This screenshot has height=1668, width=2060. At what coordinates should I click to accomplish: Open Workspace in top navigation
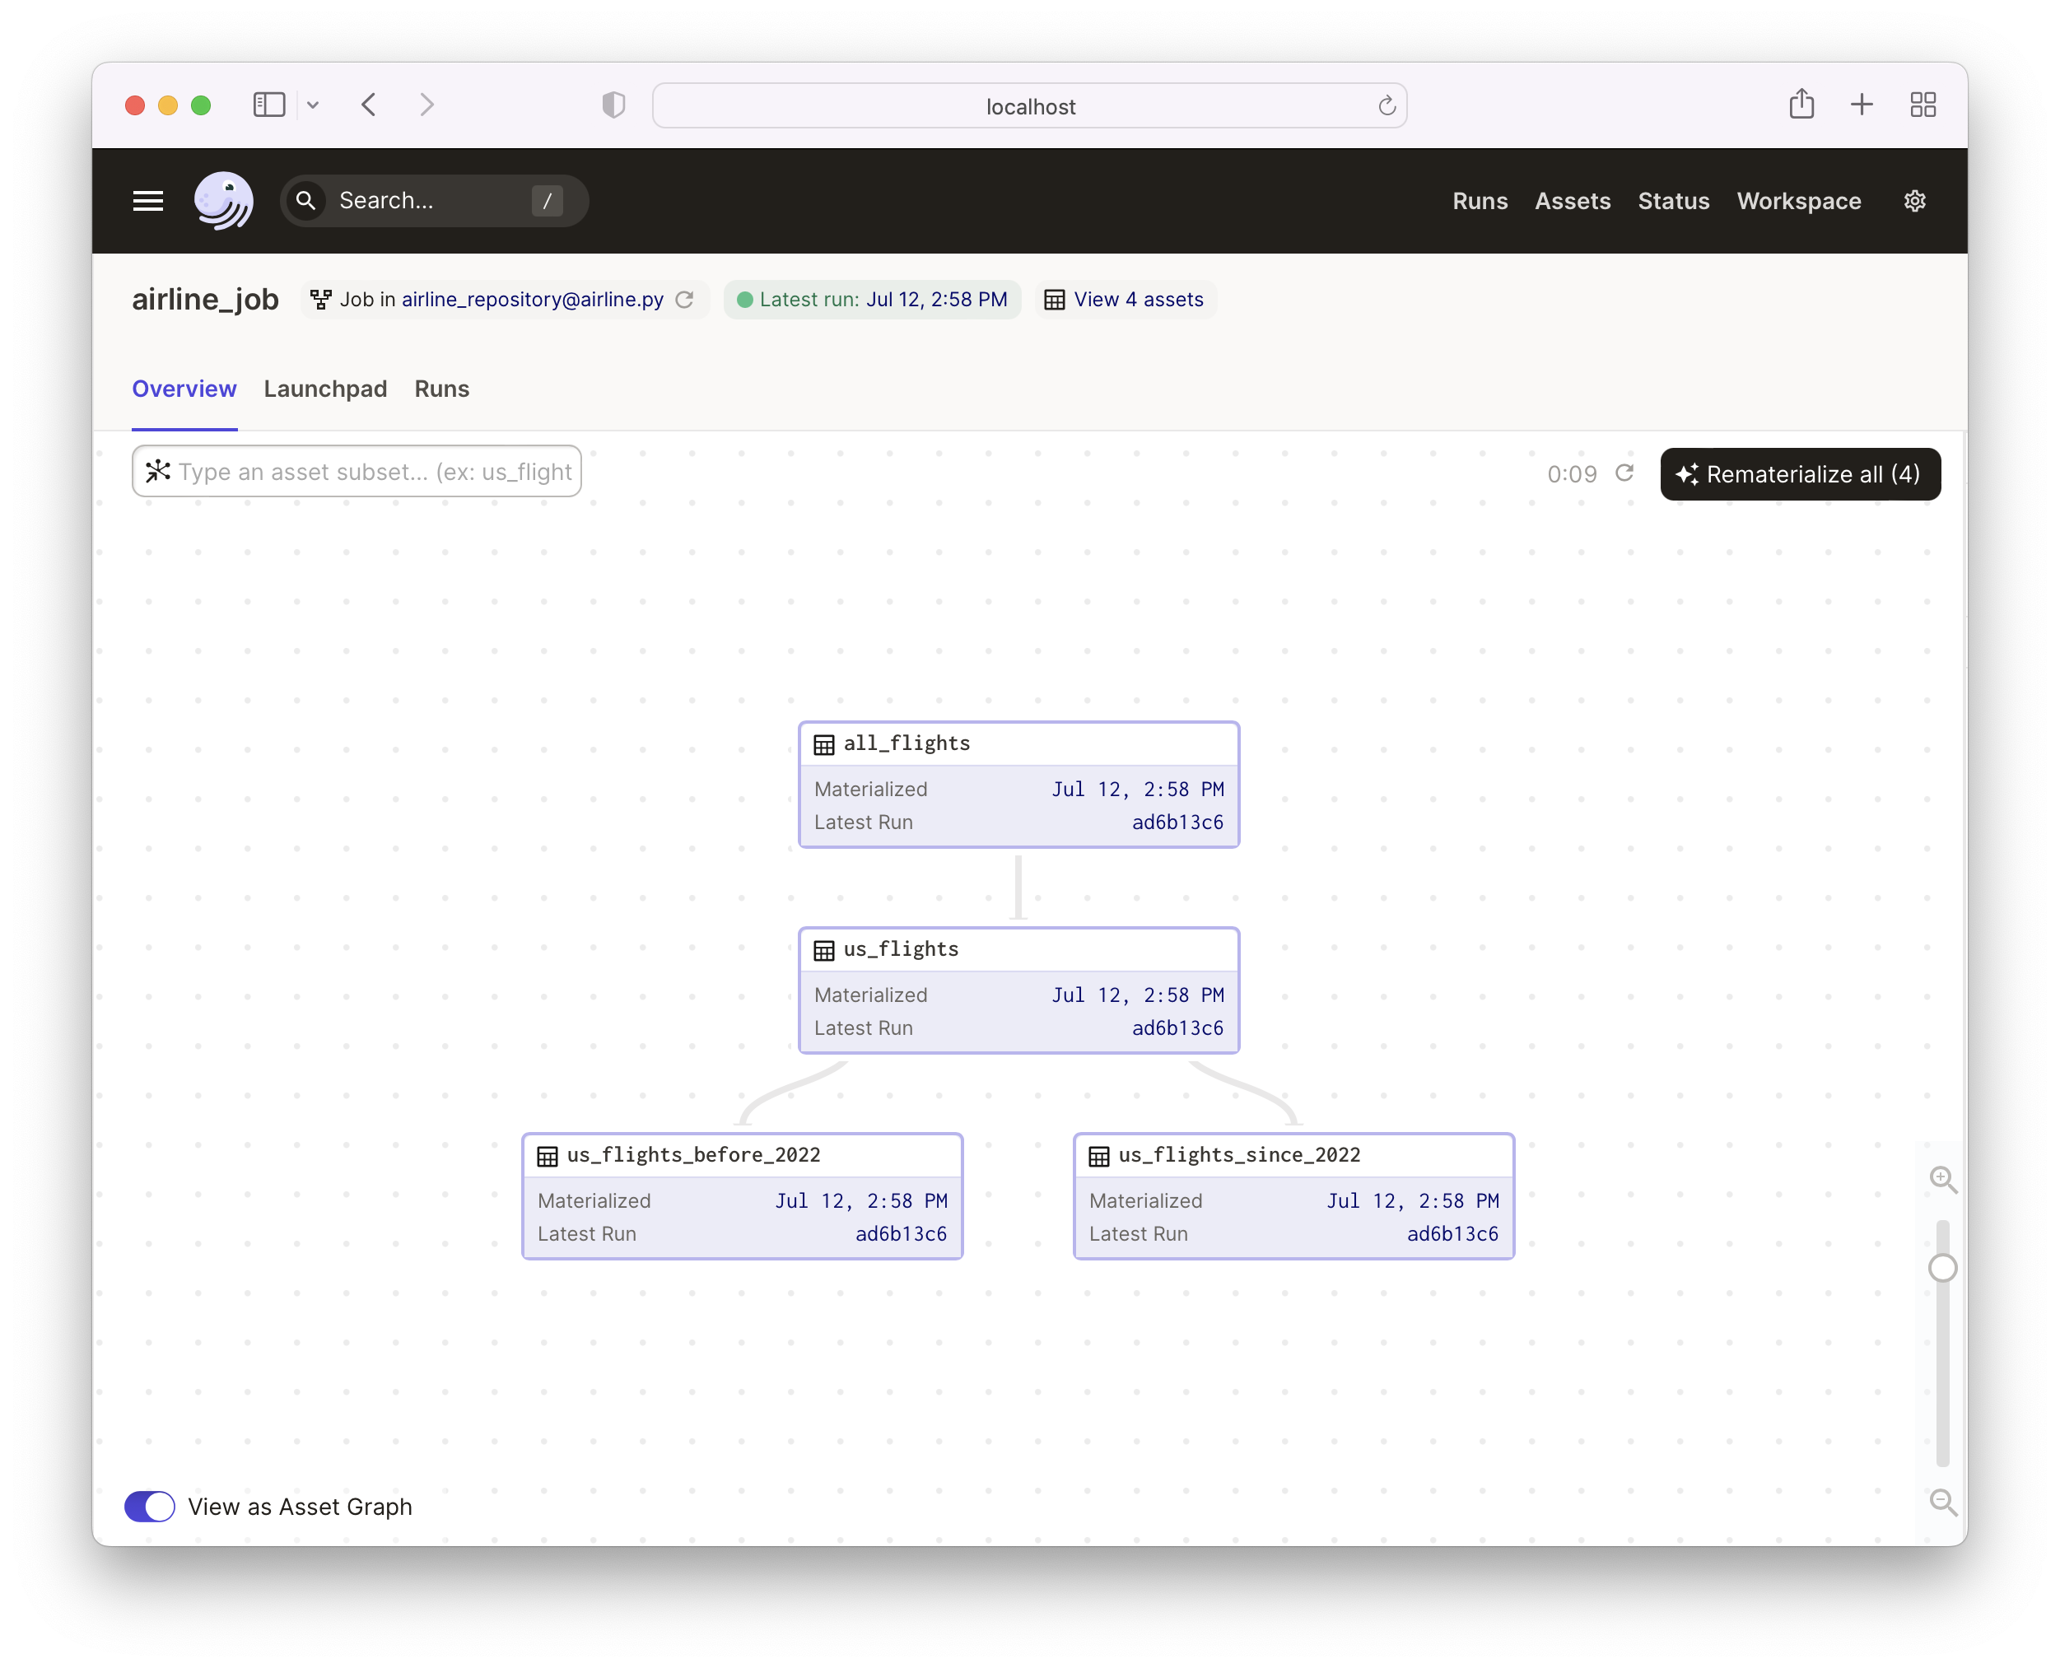click(x=1799, y=201)
